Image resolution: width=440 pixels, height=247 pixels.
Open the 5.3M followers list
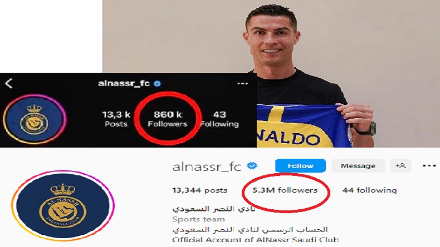285,190
